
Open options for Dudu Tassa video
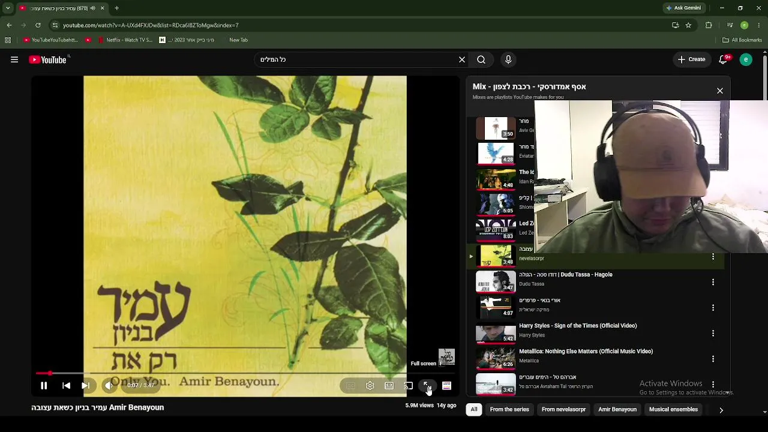pos(713,282)
